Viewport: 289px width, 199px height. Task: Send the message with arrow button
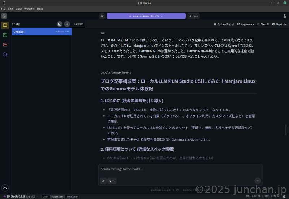click(258, 181)
